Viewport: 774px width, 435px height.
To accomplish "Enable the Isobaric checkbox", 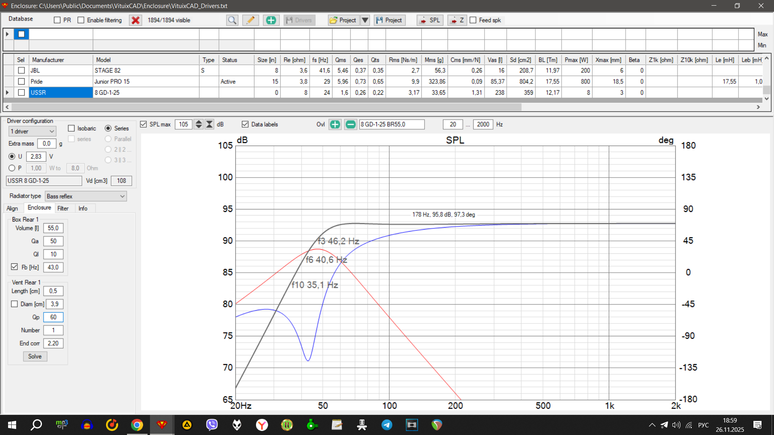I will 71,128.
